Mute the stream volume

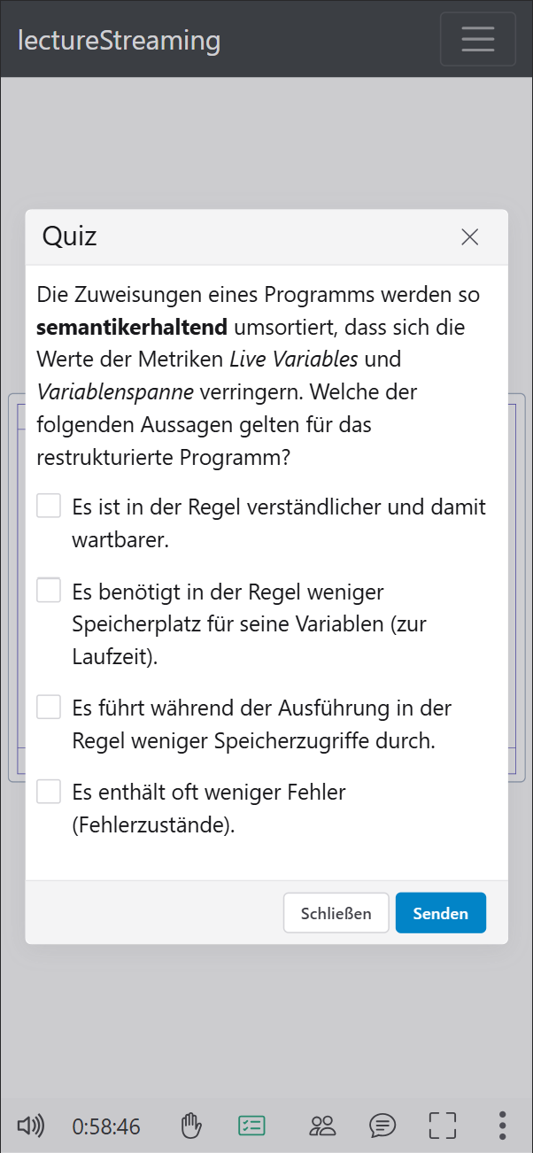pyautogui.click(x=32, y=1126)
